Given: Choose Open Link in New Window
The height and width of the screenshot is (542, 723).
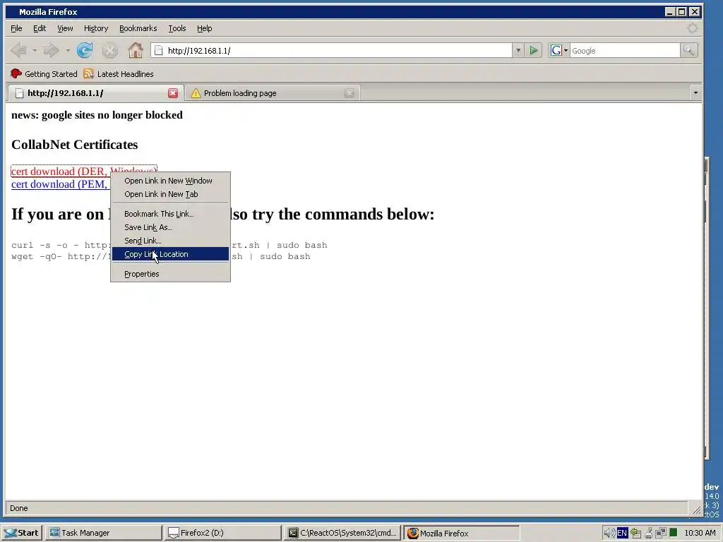Looking at the screenshot, I should pos(171,181).
